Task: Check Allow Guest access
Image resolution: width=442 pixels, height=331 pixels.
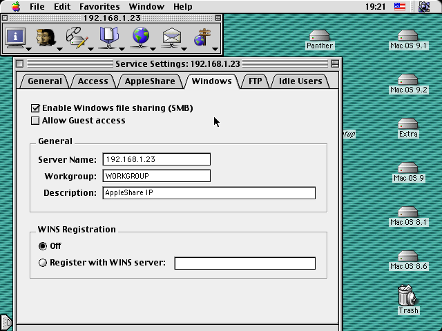Action: tap(35, 121)
